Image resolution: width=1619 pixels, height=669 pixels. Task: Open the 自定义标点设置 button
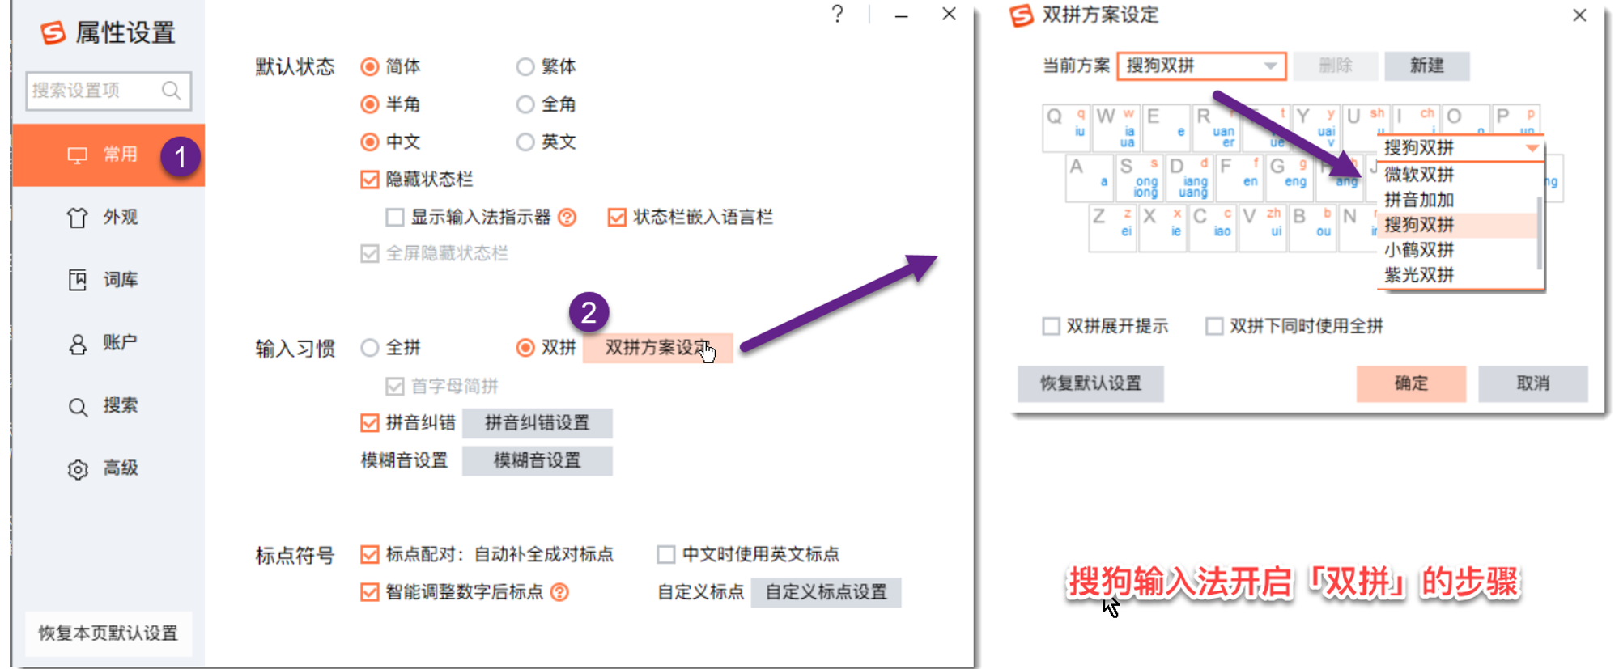pos(826,592)
